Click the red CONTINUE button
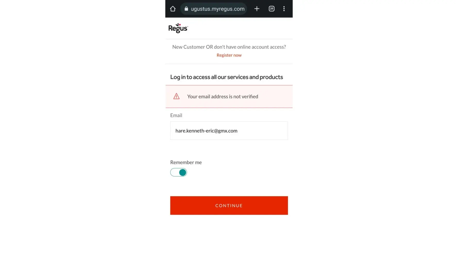The height and width of the screenshot is (257, 458). click(229, 205)
